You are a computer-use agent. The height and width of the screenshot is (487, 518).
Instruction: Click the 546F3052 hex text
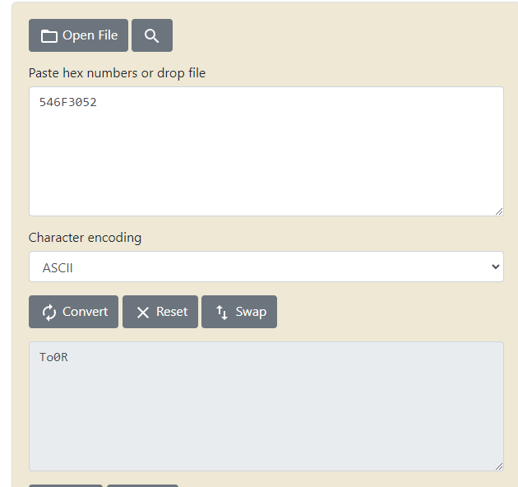click(68, 103)
